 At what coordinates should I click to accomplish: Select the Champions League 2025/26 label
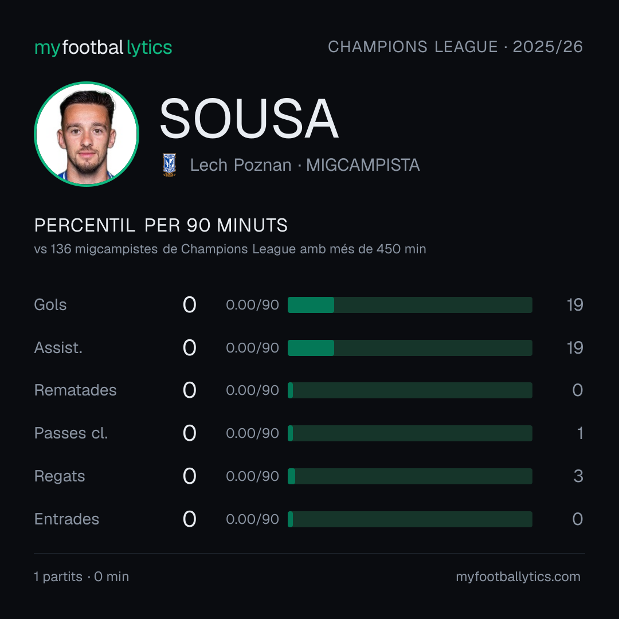click(x=455, y=46)
